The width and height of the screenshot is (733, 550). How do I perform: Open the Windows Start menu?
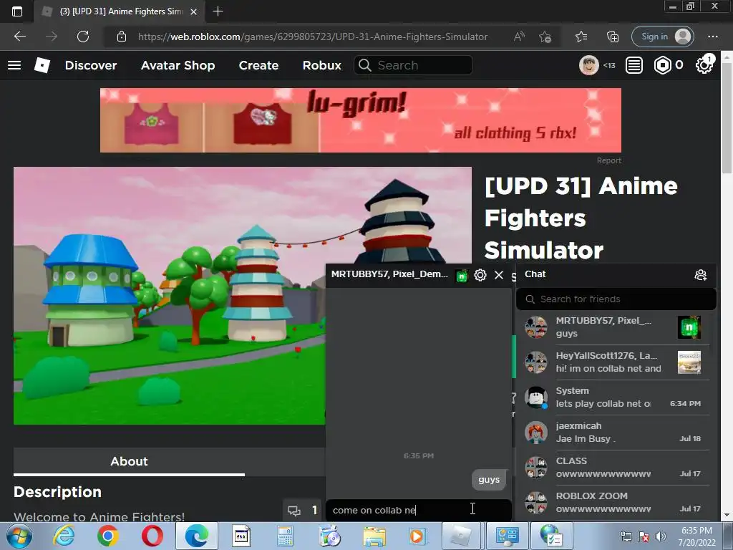pyautogui.click(x=19, y=536)
